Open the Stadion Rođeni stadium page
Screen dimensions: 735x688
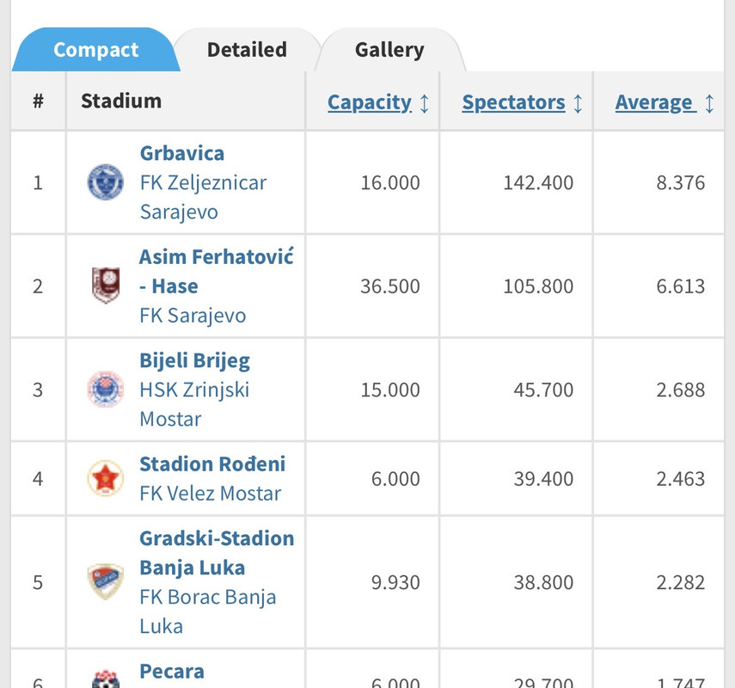click(212, 464)
